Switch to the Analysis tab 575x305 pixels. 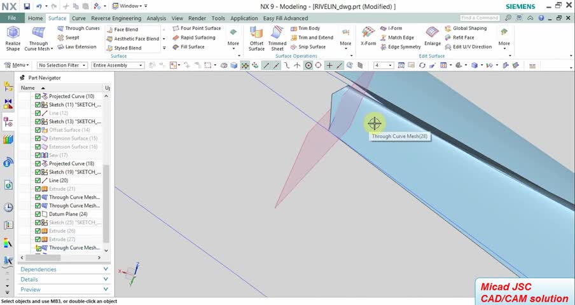pos(156,18)
